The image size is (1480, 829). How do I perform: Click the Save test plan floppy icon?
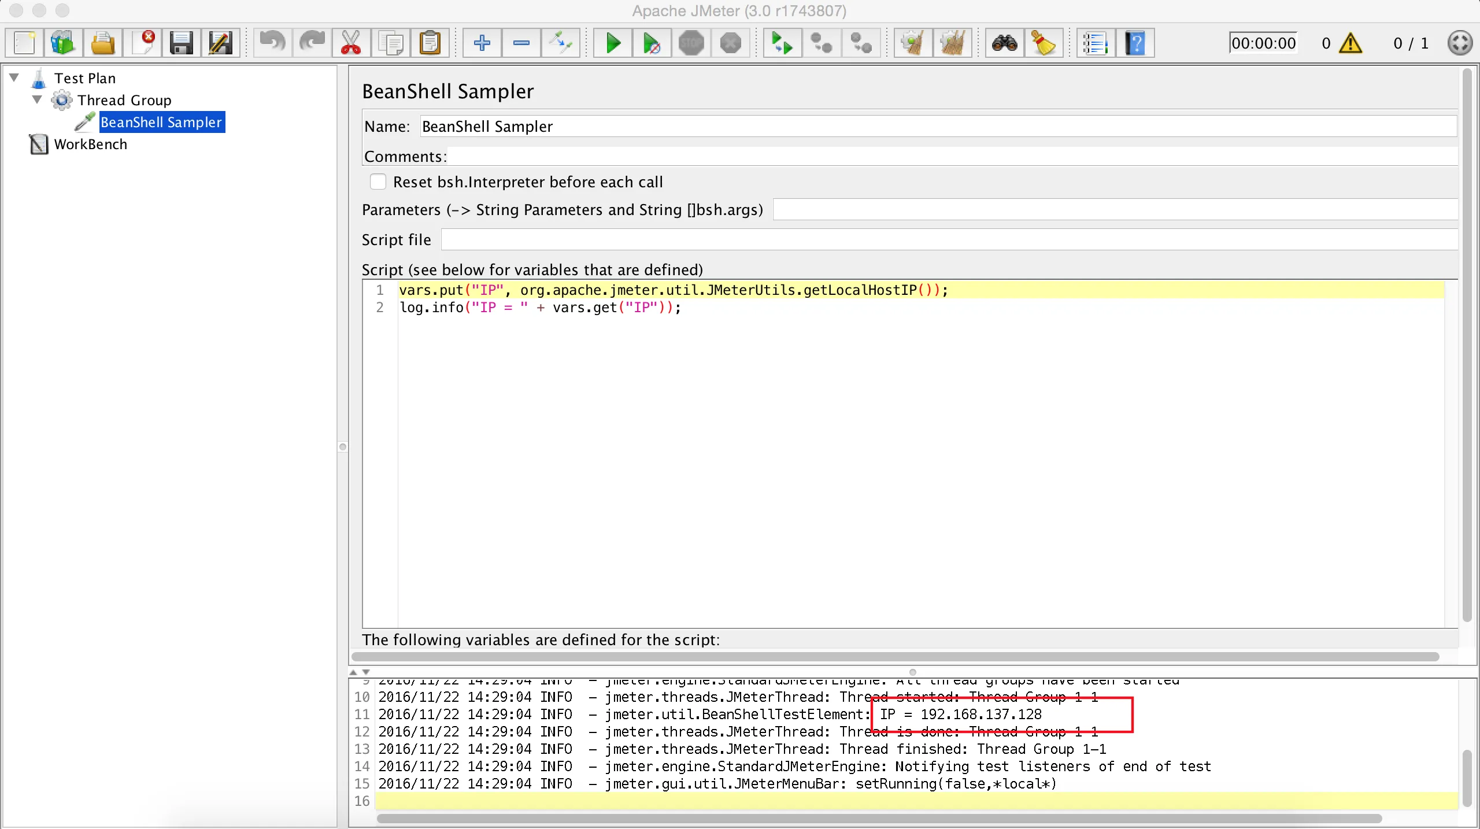(x=181, y=43)
